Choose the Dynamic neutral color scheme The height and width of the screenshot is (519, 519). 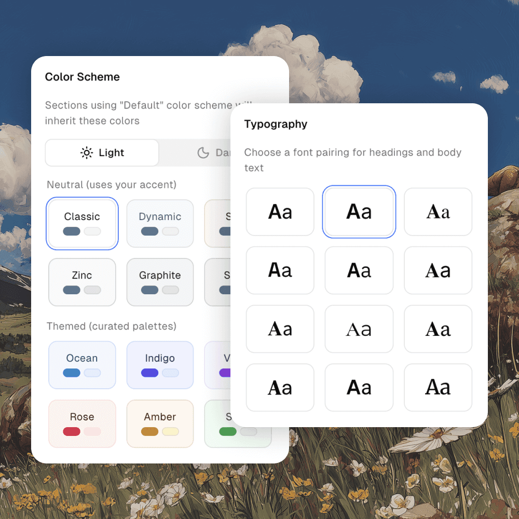160,223
